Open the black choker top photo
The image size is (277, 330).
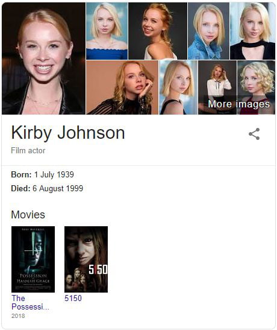coord(253,31)
